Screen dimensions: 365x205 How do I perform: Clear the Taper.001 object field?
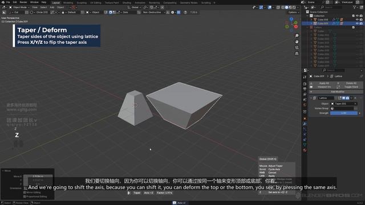(355, 104)
